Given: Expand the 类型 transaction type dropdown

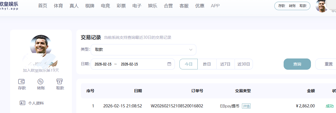Looking at the screenshot, I should coord(143,50).
